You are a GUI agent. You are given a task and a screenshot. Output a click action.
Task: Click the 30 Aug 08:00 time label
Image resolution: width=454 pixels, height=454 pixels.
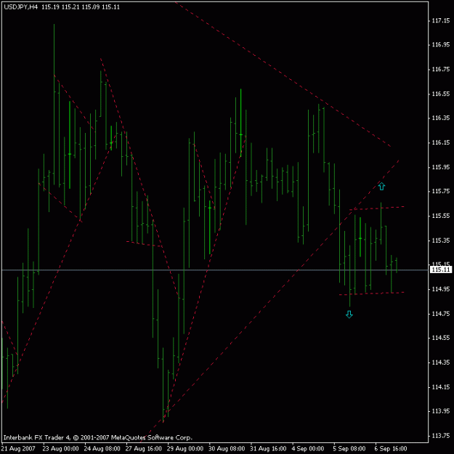coord(227,449)
